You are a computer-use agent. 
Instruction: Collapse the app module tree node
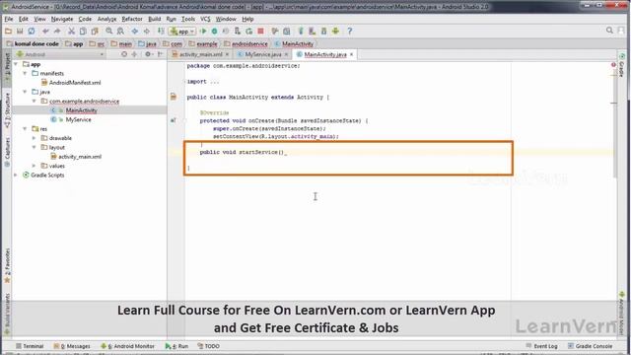click(16, 64)
